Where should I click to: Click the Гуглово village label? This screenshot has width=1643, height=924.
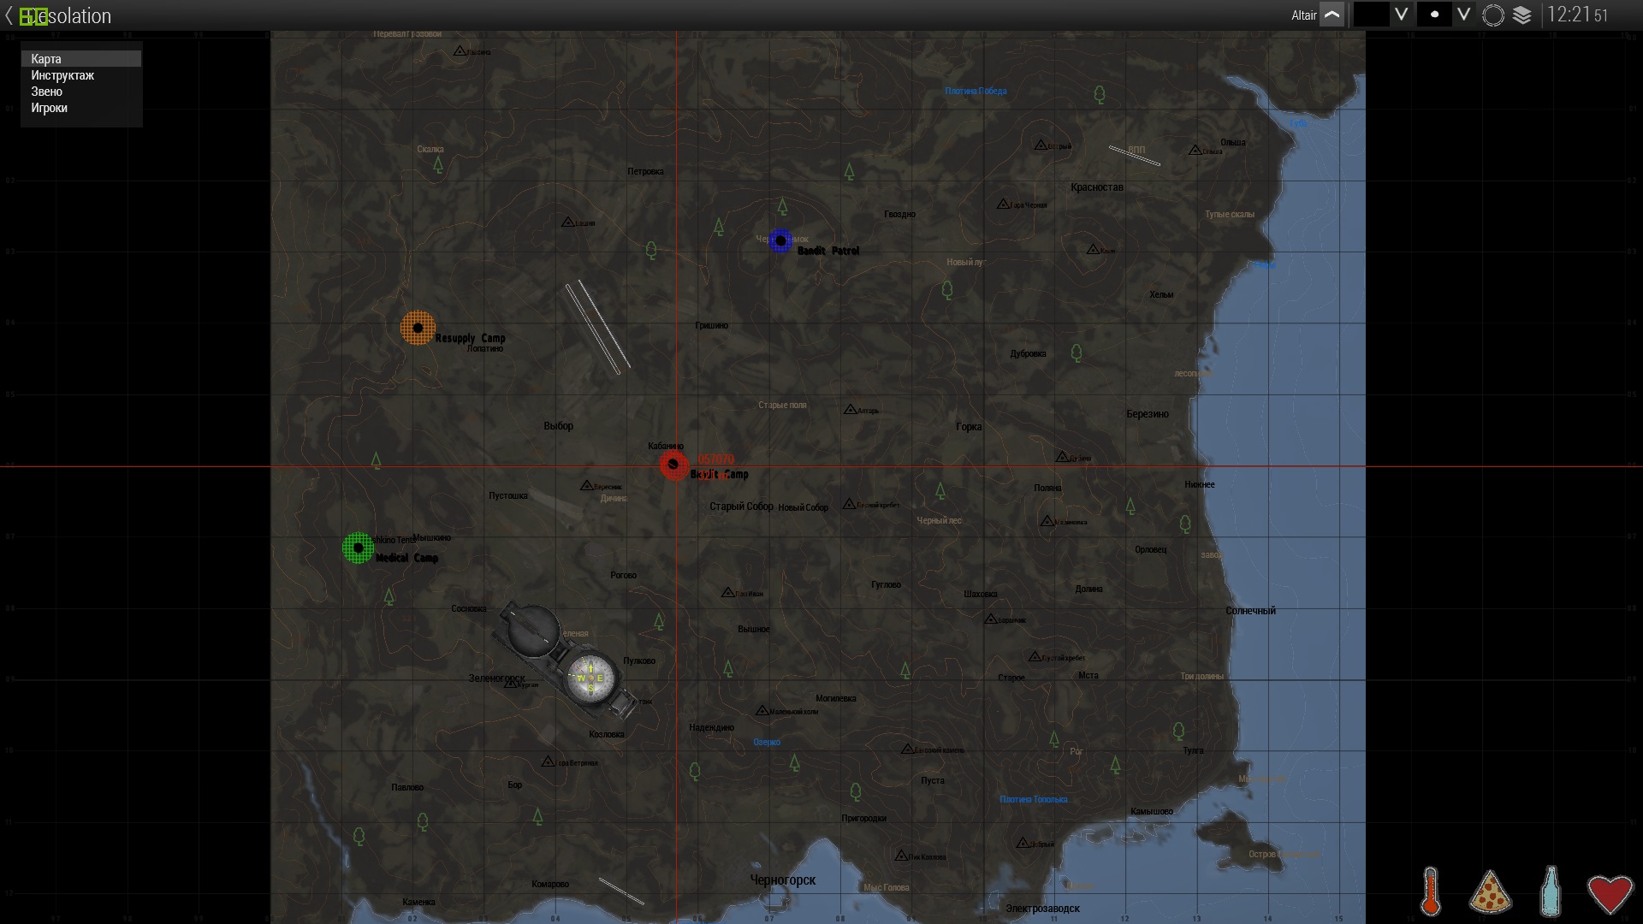pyautogui.click(x=886, y=585)
